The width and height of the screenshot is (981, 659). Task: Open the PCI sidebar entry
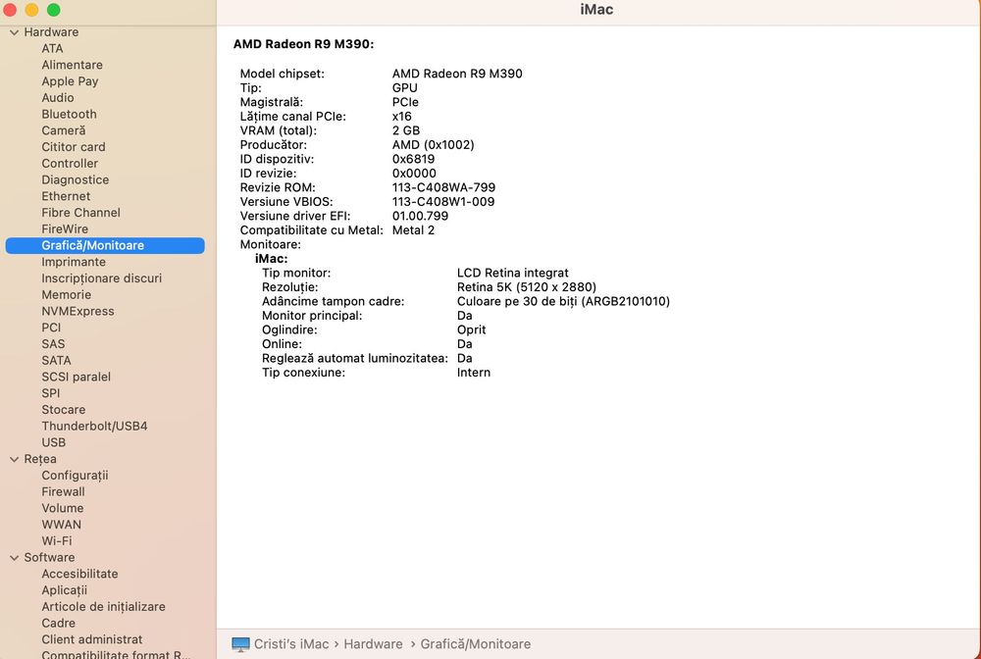coord(51,328)
